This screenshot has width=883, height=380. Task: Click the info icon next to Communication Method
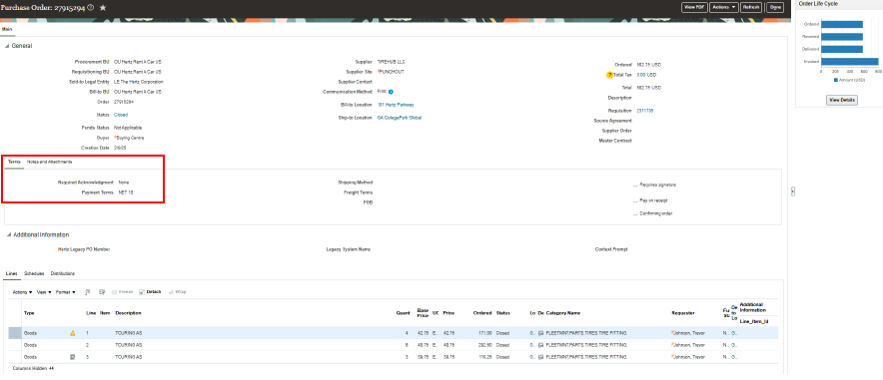tap(391, 92)
